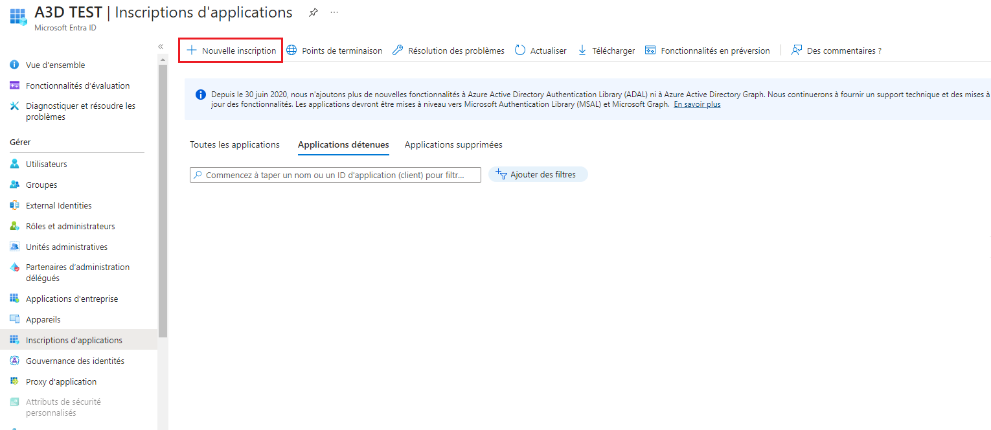Click the Proxy d'application icon
The height and width of the screenshot is (430, 991).
[14, 381]
